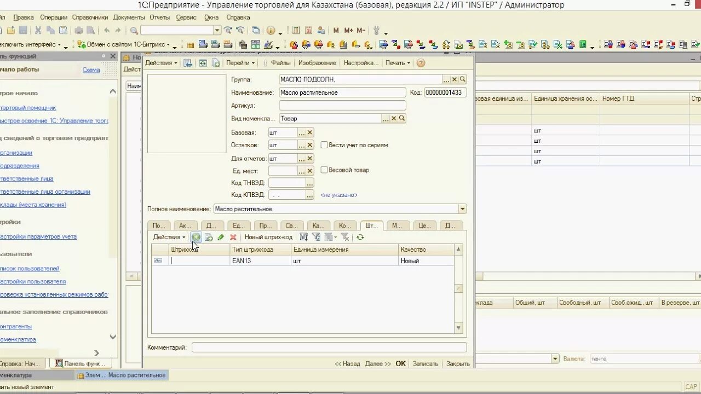Open the Список пользователей link
The width and height of the screenshot is (701, 394).
(30, 269)
